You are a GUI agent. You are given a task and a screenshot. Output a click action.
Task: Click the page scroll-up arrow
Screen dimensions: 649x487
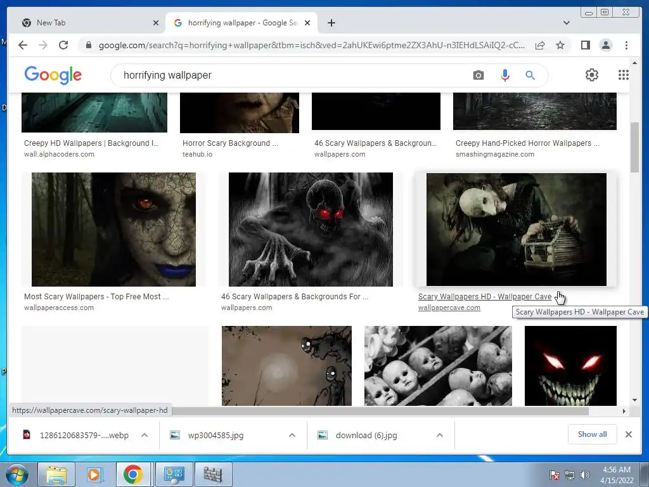tap(634, 63)
